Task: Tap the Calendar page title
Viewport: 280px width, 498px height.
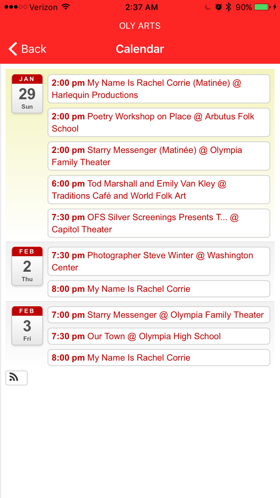Action: [x=140, y=49]
